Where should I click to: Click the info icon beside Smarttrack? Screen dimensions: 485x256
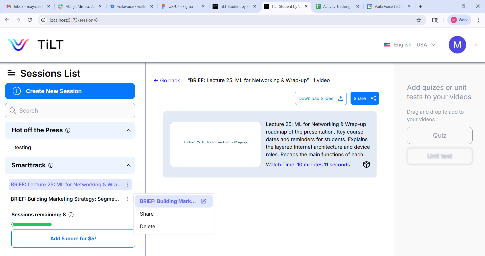click(51, 165)
